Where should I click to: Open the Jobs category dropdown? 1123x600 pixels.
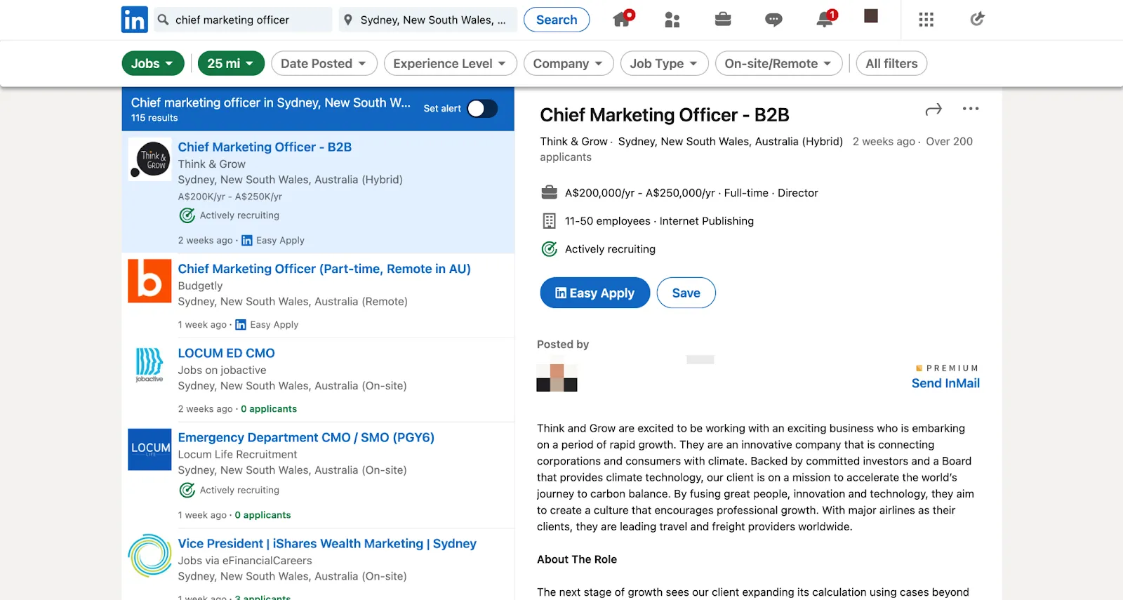tap(152, 63)
